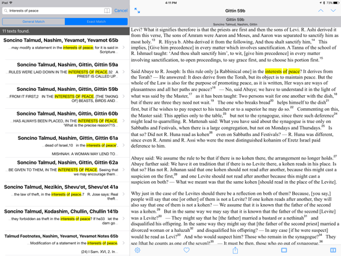Go to next page with down chevron
This screenshot has width=341, height=256.
pos(333,11)
